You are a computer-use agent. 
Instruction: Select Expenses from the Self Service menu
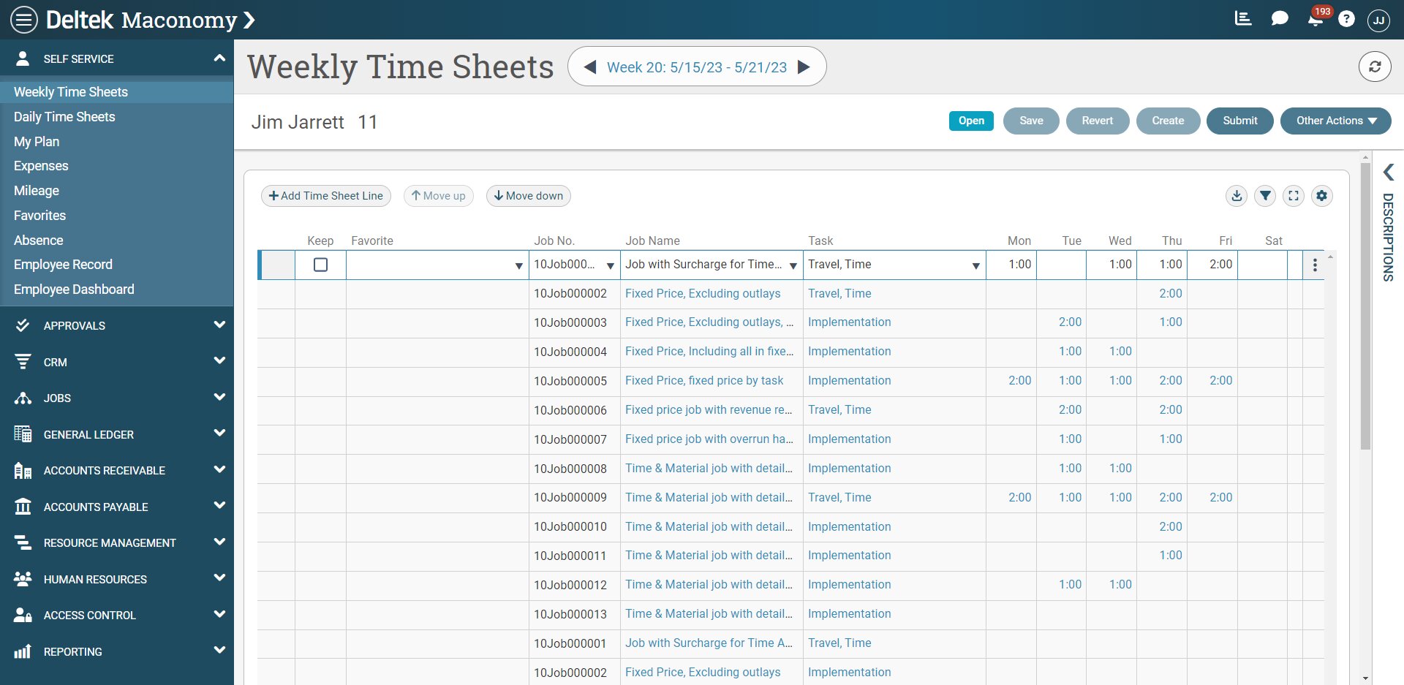point(41,166)
